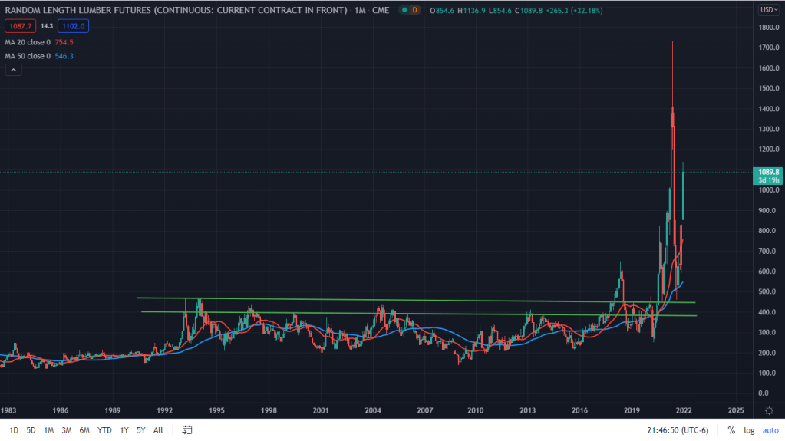Collapse the indicator legend with arrow
Viewport: 785px width, 441px height.
13,70
